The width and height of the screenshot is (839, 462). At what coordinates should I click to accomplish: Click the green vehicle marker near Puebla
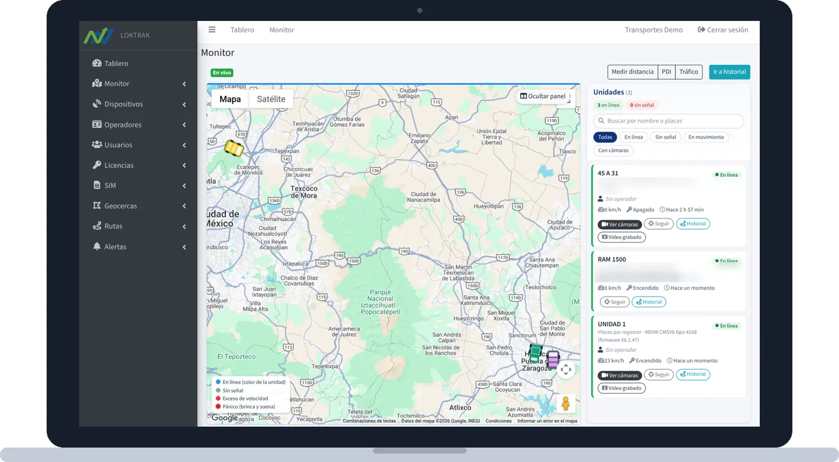(x=535, y=353)
